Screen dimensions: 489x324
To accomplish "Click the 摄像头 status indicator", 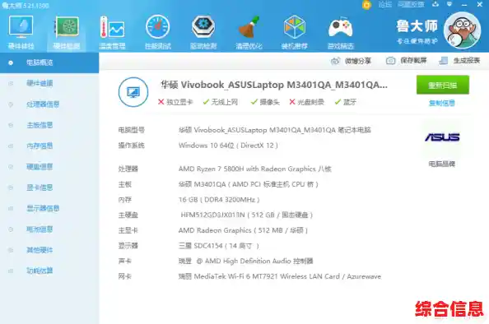I will [265, 102].
